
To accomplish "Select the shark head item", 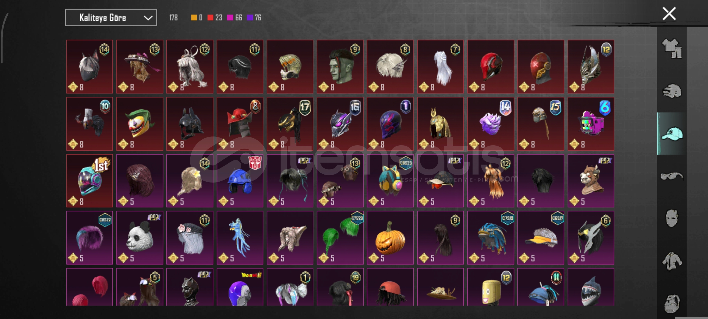I will point(591,287).
